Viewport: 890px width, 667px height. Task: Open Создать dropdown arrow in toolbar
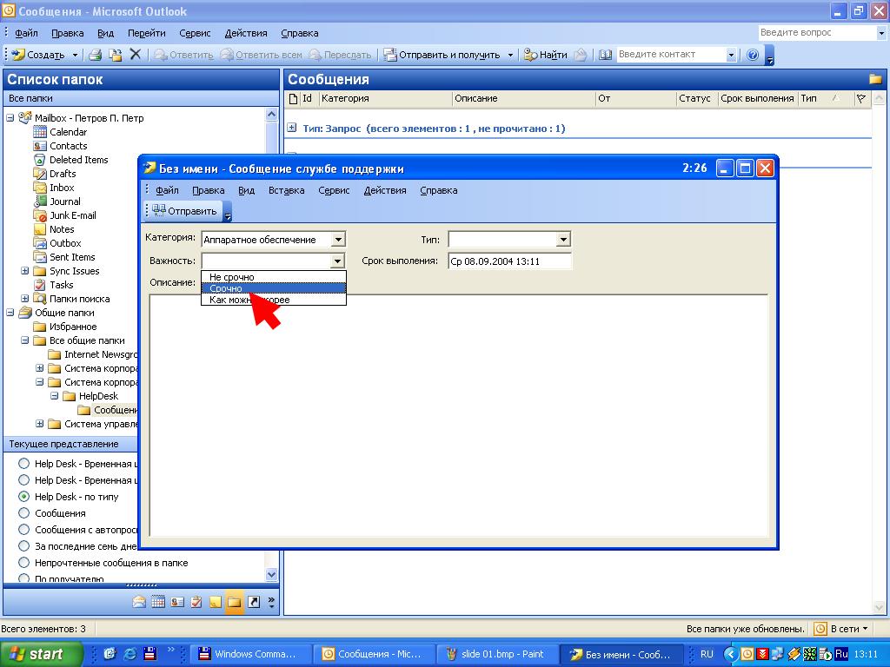tap(75, 55)
